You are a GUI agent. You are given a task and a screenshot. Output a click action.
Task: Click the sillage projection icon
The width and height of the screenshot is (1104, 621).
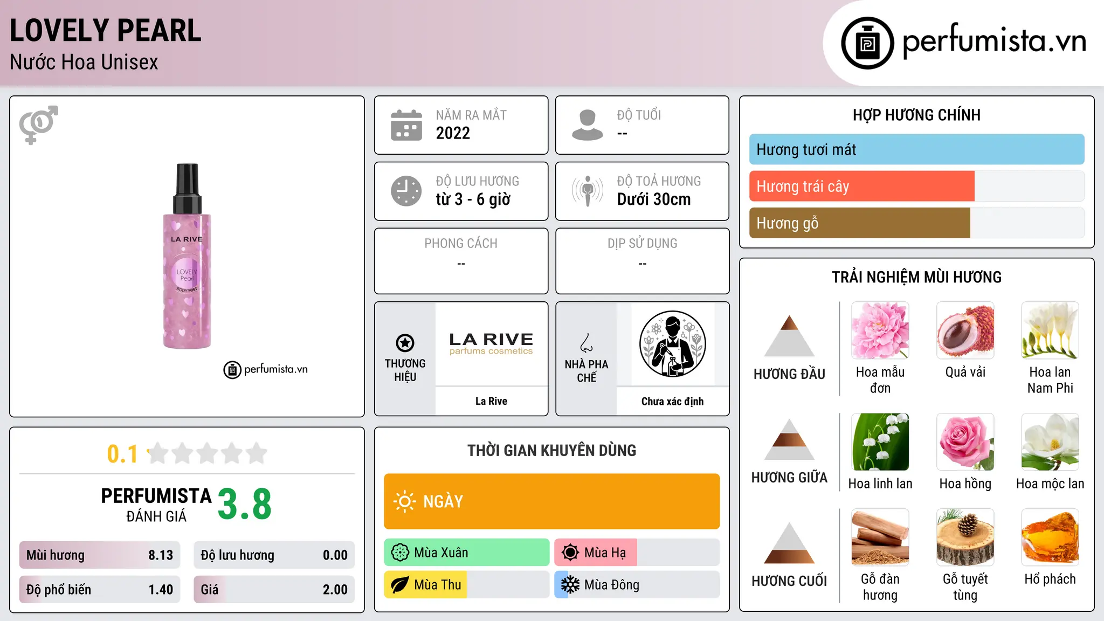588,191
